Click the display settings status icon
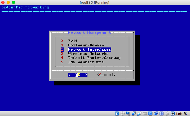190x116 pixels. [150, 113]
